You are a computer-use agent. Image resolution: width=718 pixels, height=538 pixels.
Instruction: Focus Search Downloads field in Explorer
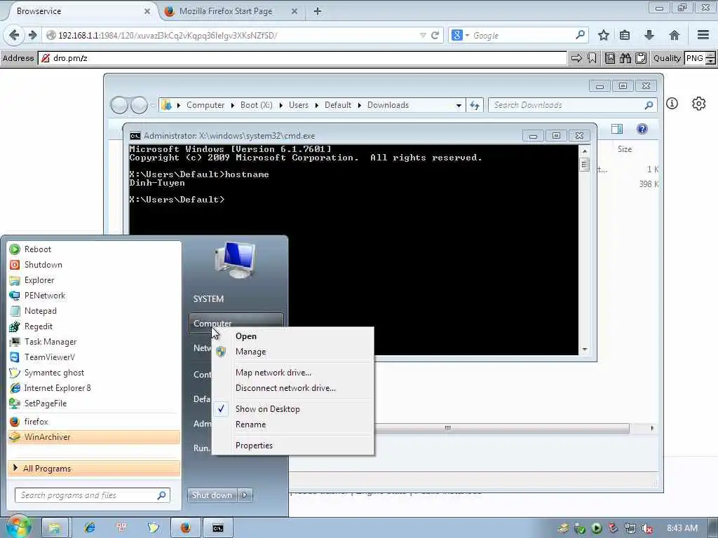pos(572,105)
